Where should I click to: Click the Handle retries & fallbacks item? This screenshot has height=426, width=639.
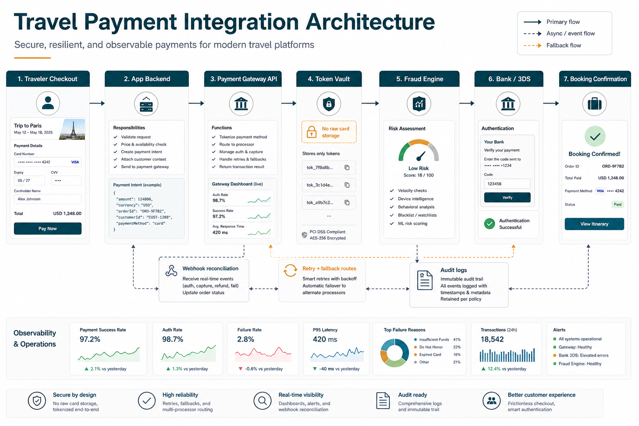[x=239, y=159]
